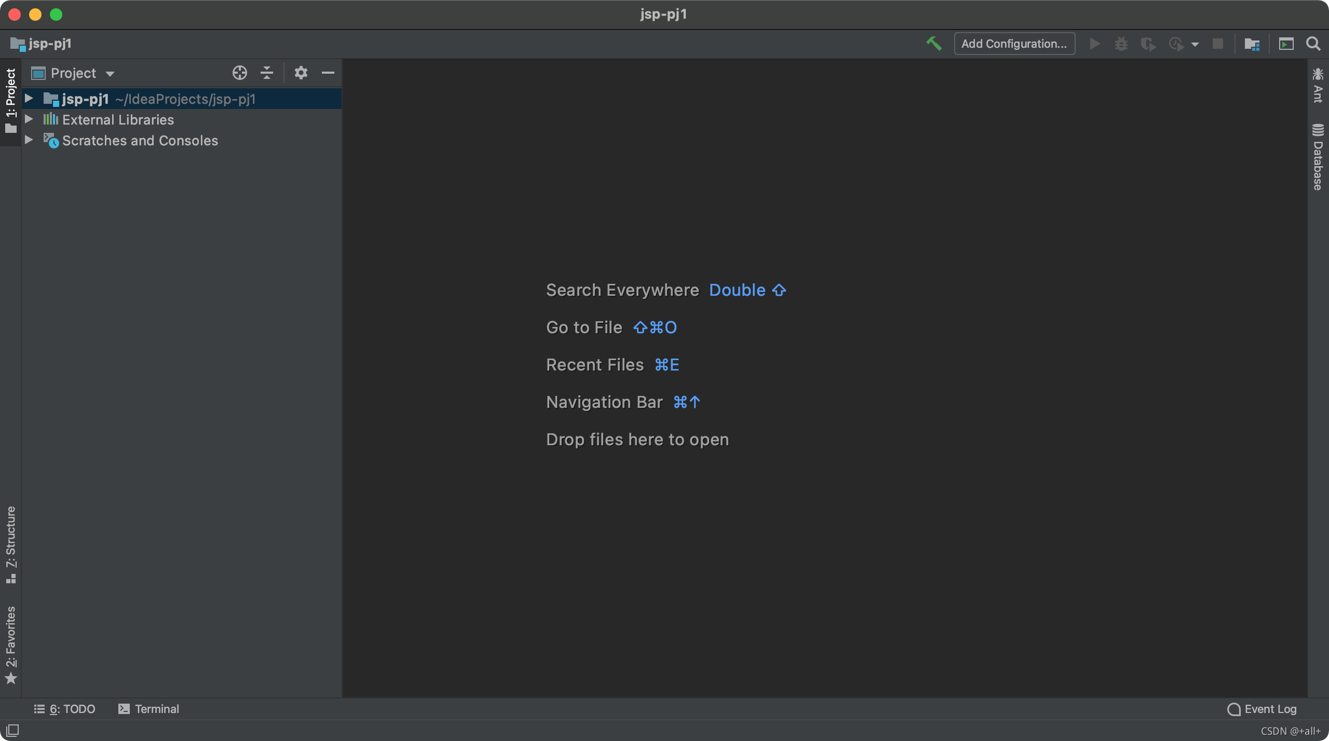Expand the External Libraries tree node
1329x741 pixels.
coord(29,119)
